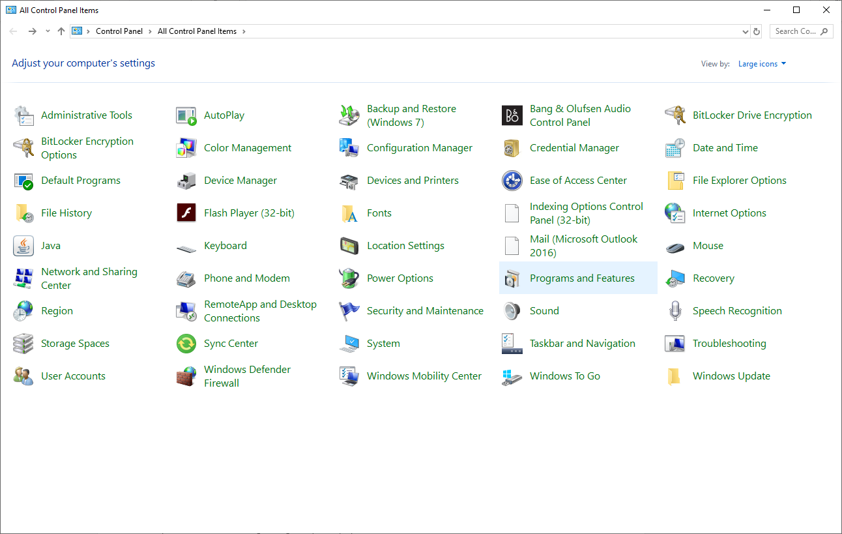The width and height of the screenshot is (842, 534).
Task: Open Indexing Options Control Panel (32-bit) link
Action: click(587, 213)
